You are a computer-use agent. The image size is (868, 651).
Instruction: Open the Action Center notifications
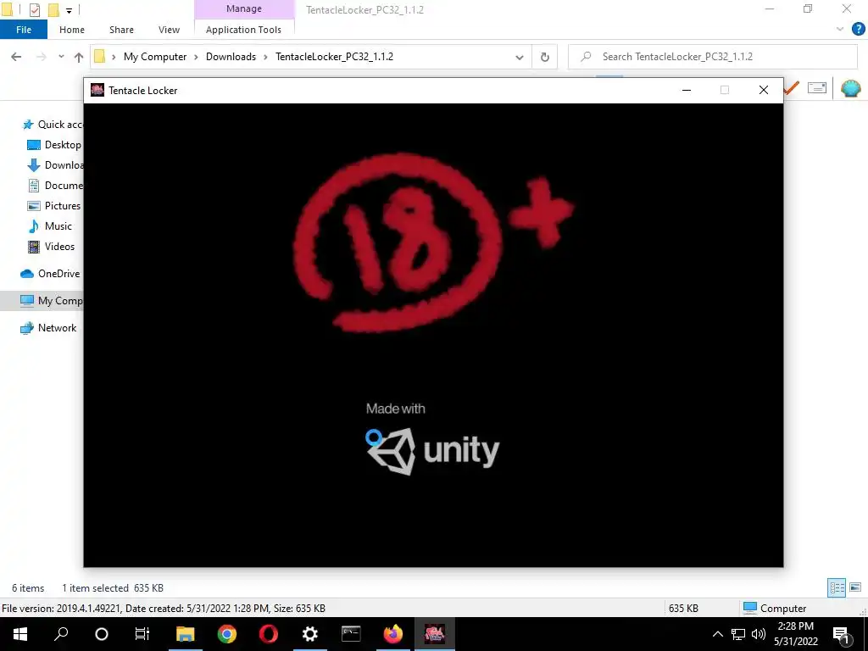841,634
